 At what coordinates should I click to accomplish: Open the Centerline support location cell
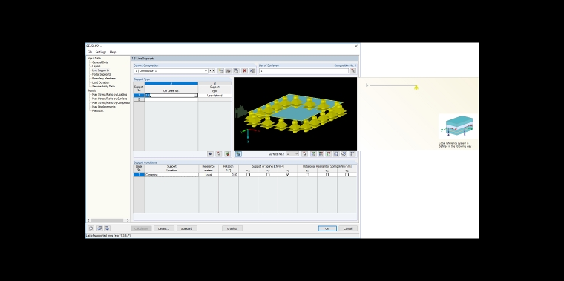pos(171,175)
